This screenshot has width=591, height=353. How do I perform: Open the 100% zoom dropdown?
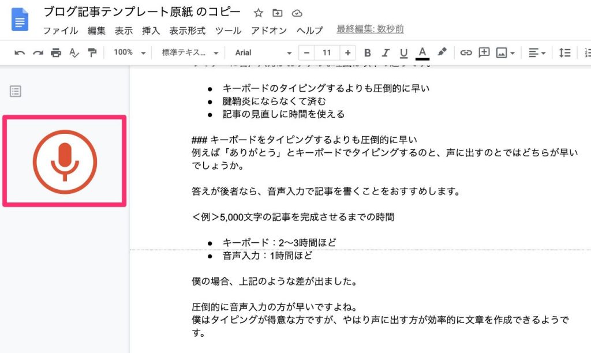(x=129, y=53)
